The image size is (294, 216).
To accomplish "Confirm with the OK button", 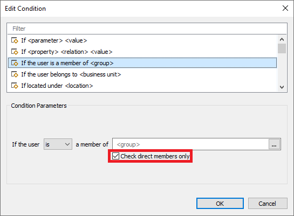I will click(220, 204).
